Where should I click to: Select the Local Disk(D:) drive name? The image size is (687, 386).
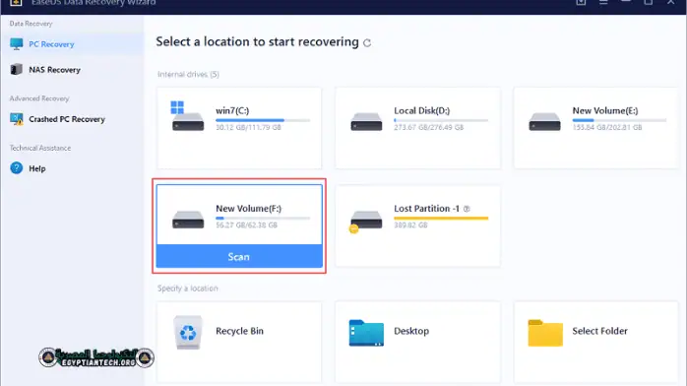click(x=422, y=111)
